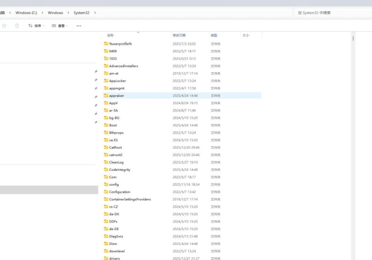Click the vertical scrollbar thumb
Viewport: 372px width, 260px height.
coord(353,38)
